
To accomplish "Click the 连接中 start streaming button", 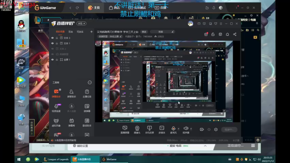I will click(229, 130).
